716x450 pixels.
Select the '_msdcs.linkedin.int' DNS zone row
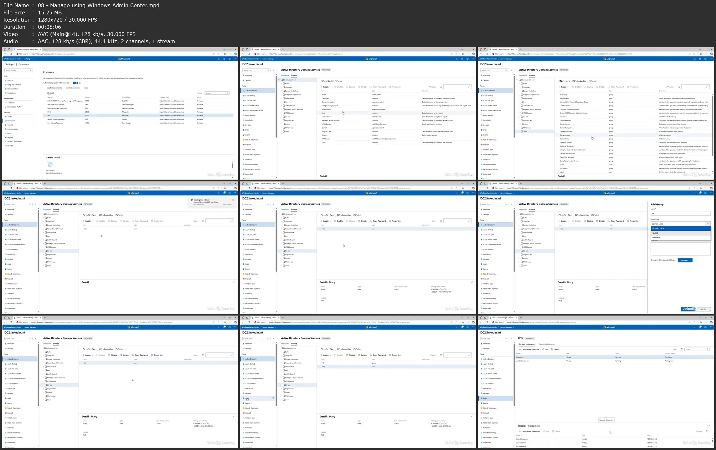(614, 361)
